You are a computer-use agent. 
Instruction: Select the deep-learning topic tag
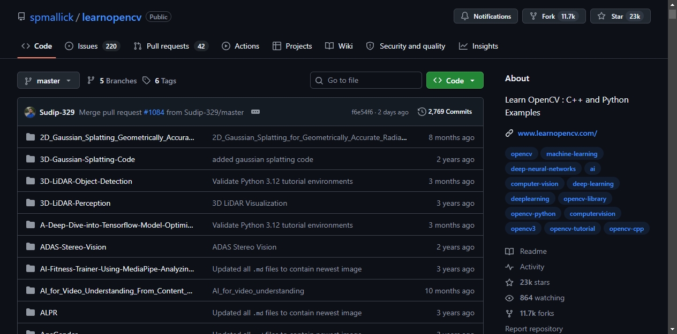[593, 184]
